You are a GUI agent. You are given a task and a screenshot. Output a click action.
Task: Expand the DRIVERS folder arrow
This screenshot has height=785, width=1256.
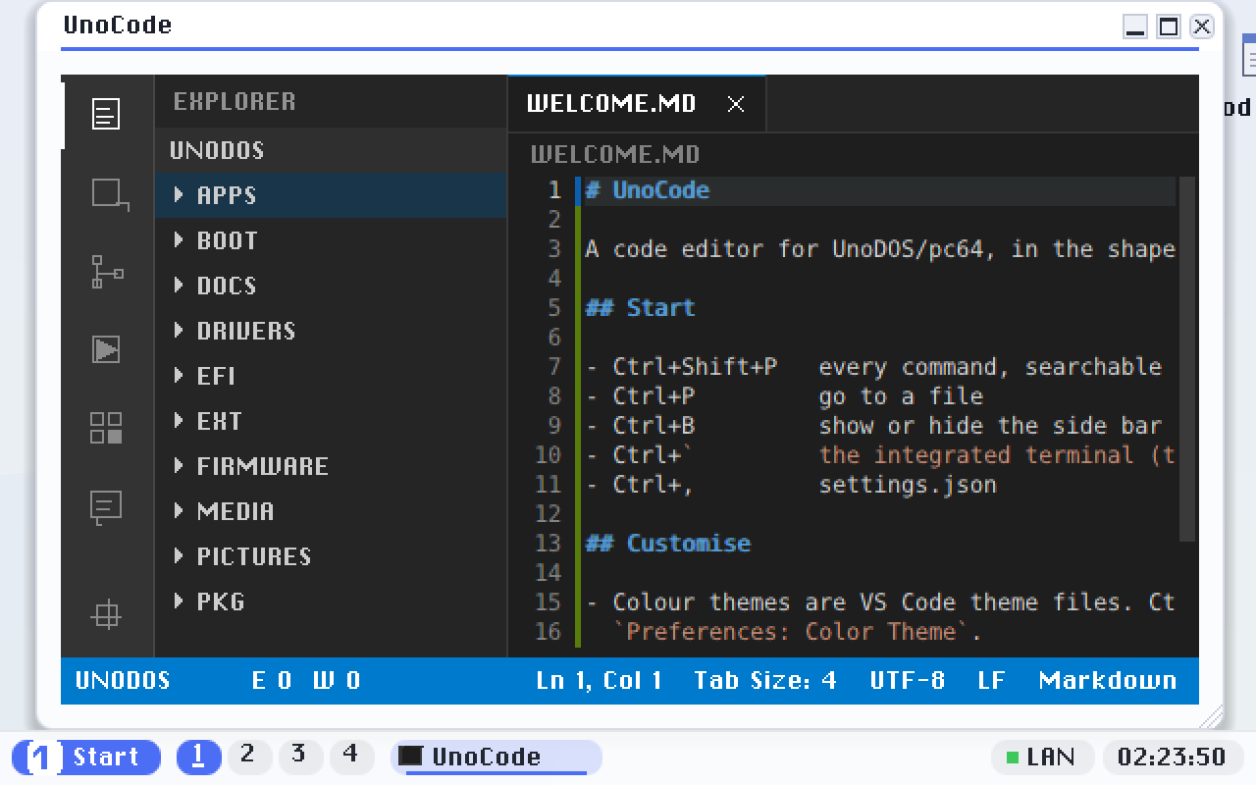coord(179,330)
